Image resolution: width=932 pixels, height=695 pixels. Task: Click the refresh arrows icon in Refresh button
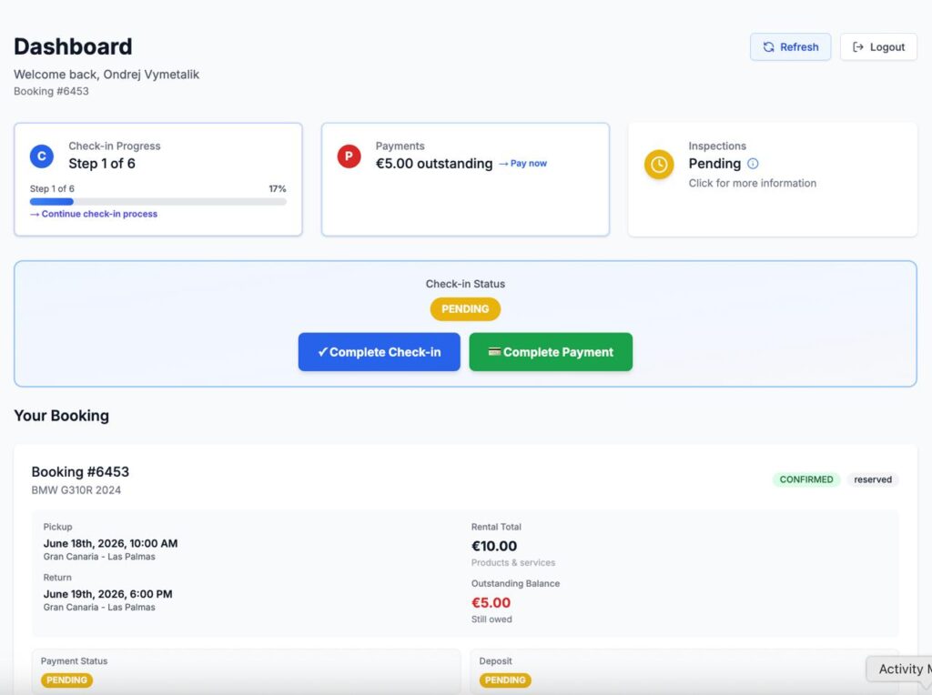coord(769,46)
